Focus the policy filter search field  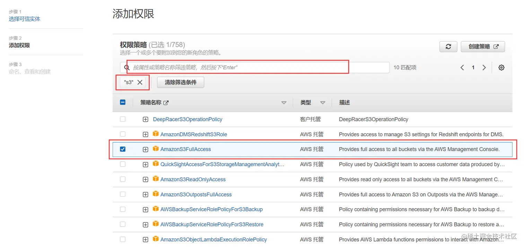tap(255, 68)
